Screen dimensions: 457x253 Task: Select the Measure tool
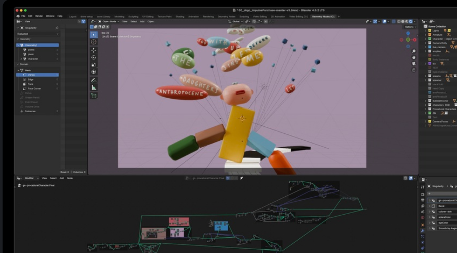coord(94,87)
